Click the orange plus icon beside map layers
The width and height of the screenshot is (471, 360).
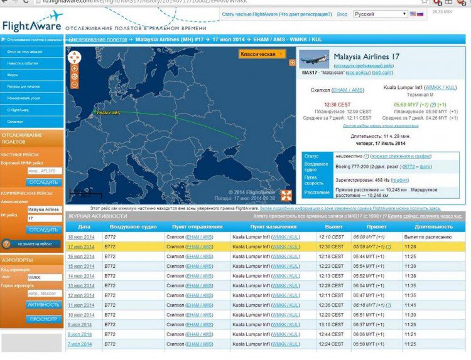(291, 63)
